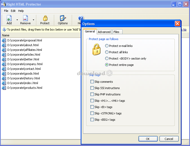
Task: Select D:\corporate\products.html in the list
Action: pos(25,88)
